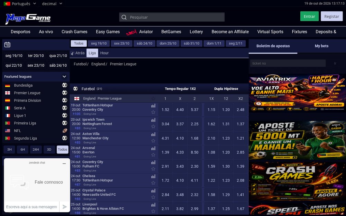Favorite the Tottenham Hotspur vs Coventry City match
The height and width of the screenshot is (216, 346).
153,112
